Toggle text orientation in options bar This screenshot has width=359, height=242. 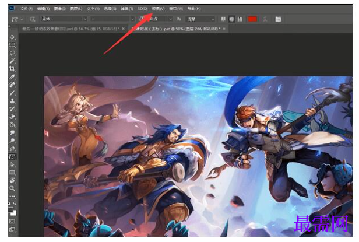pyautogui.click(x=33, y=19)
